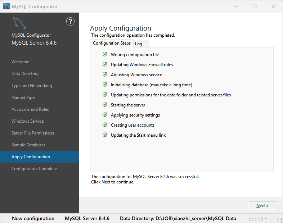Click checkmark beside Updating Windows Firewall rules
The height and width of the screenshot is (223, 283).
tap(105, 64)
